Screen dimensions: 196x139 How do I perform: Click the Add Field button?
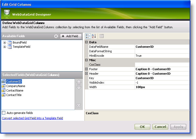(71, 36)
